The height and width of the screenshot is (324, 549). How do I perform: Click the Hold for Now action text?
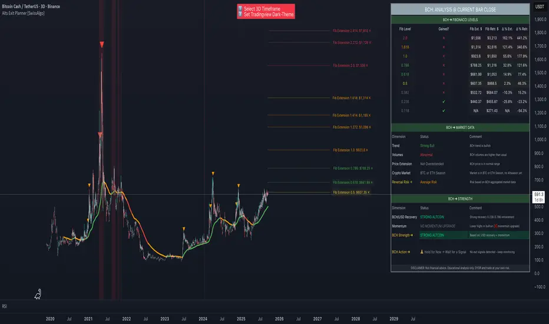tap(445, 252)
